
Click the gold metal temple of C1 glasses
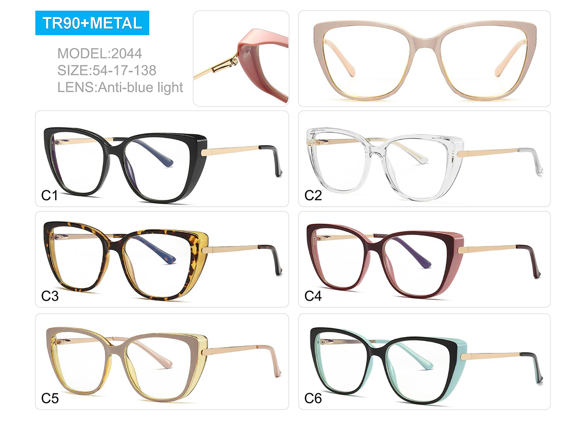coord(231,150)
